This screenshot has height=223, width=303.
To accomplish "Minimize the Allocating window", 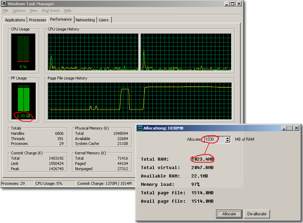I will (284, 128).
